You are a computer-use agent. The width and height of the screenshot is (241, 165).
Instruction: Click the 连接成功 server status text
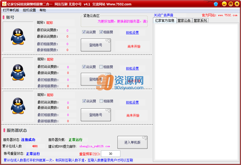[28, 140]
